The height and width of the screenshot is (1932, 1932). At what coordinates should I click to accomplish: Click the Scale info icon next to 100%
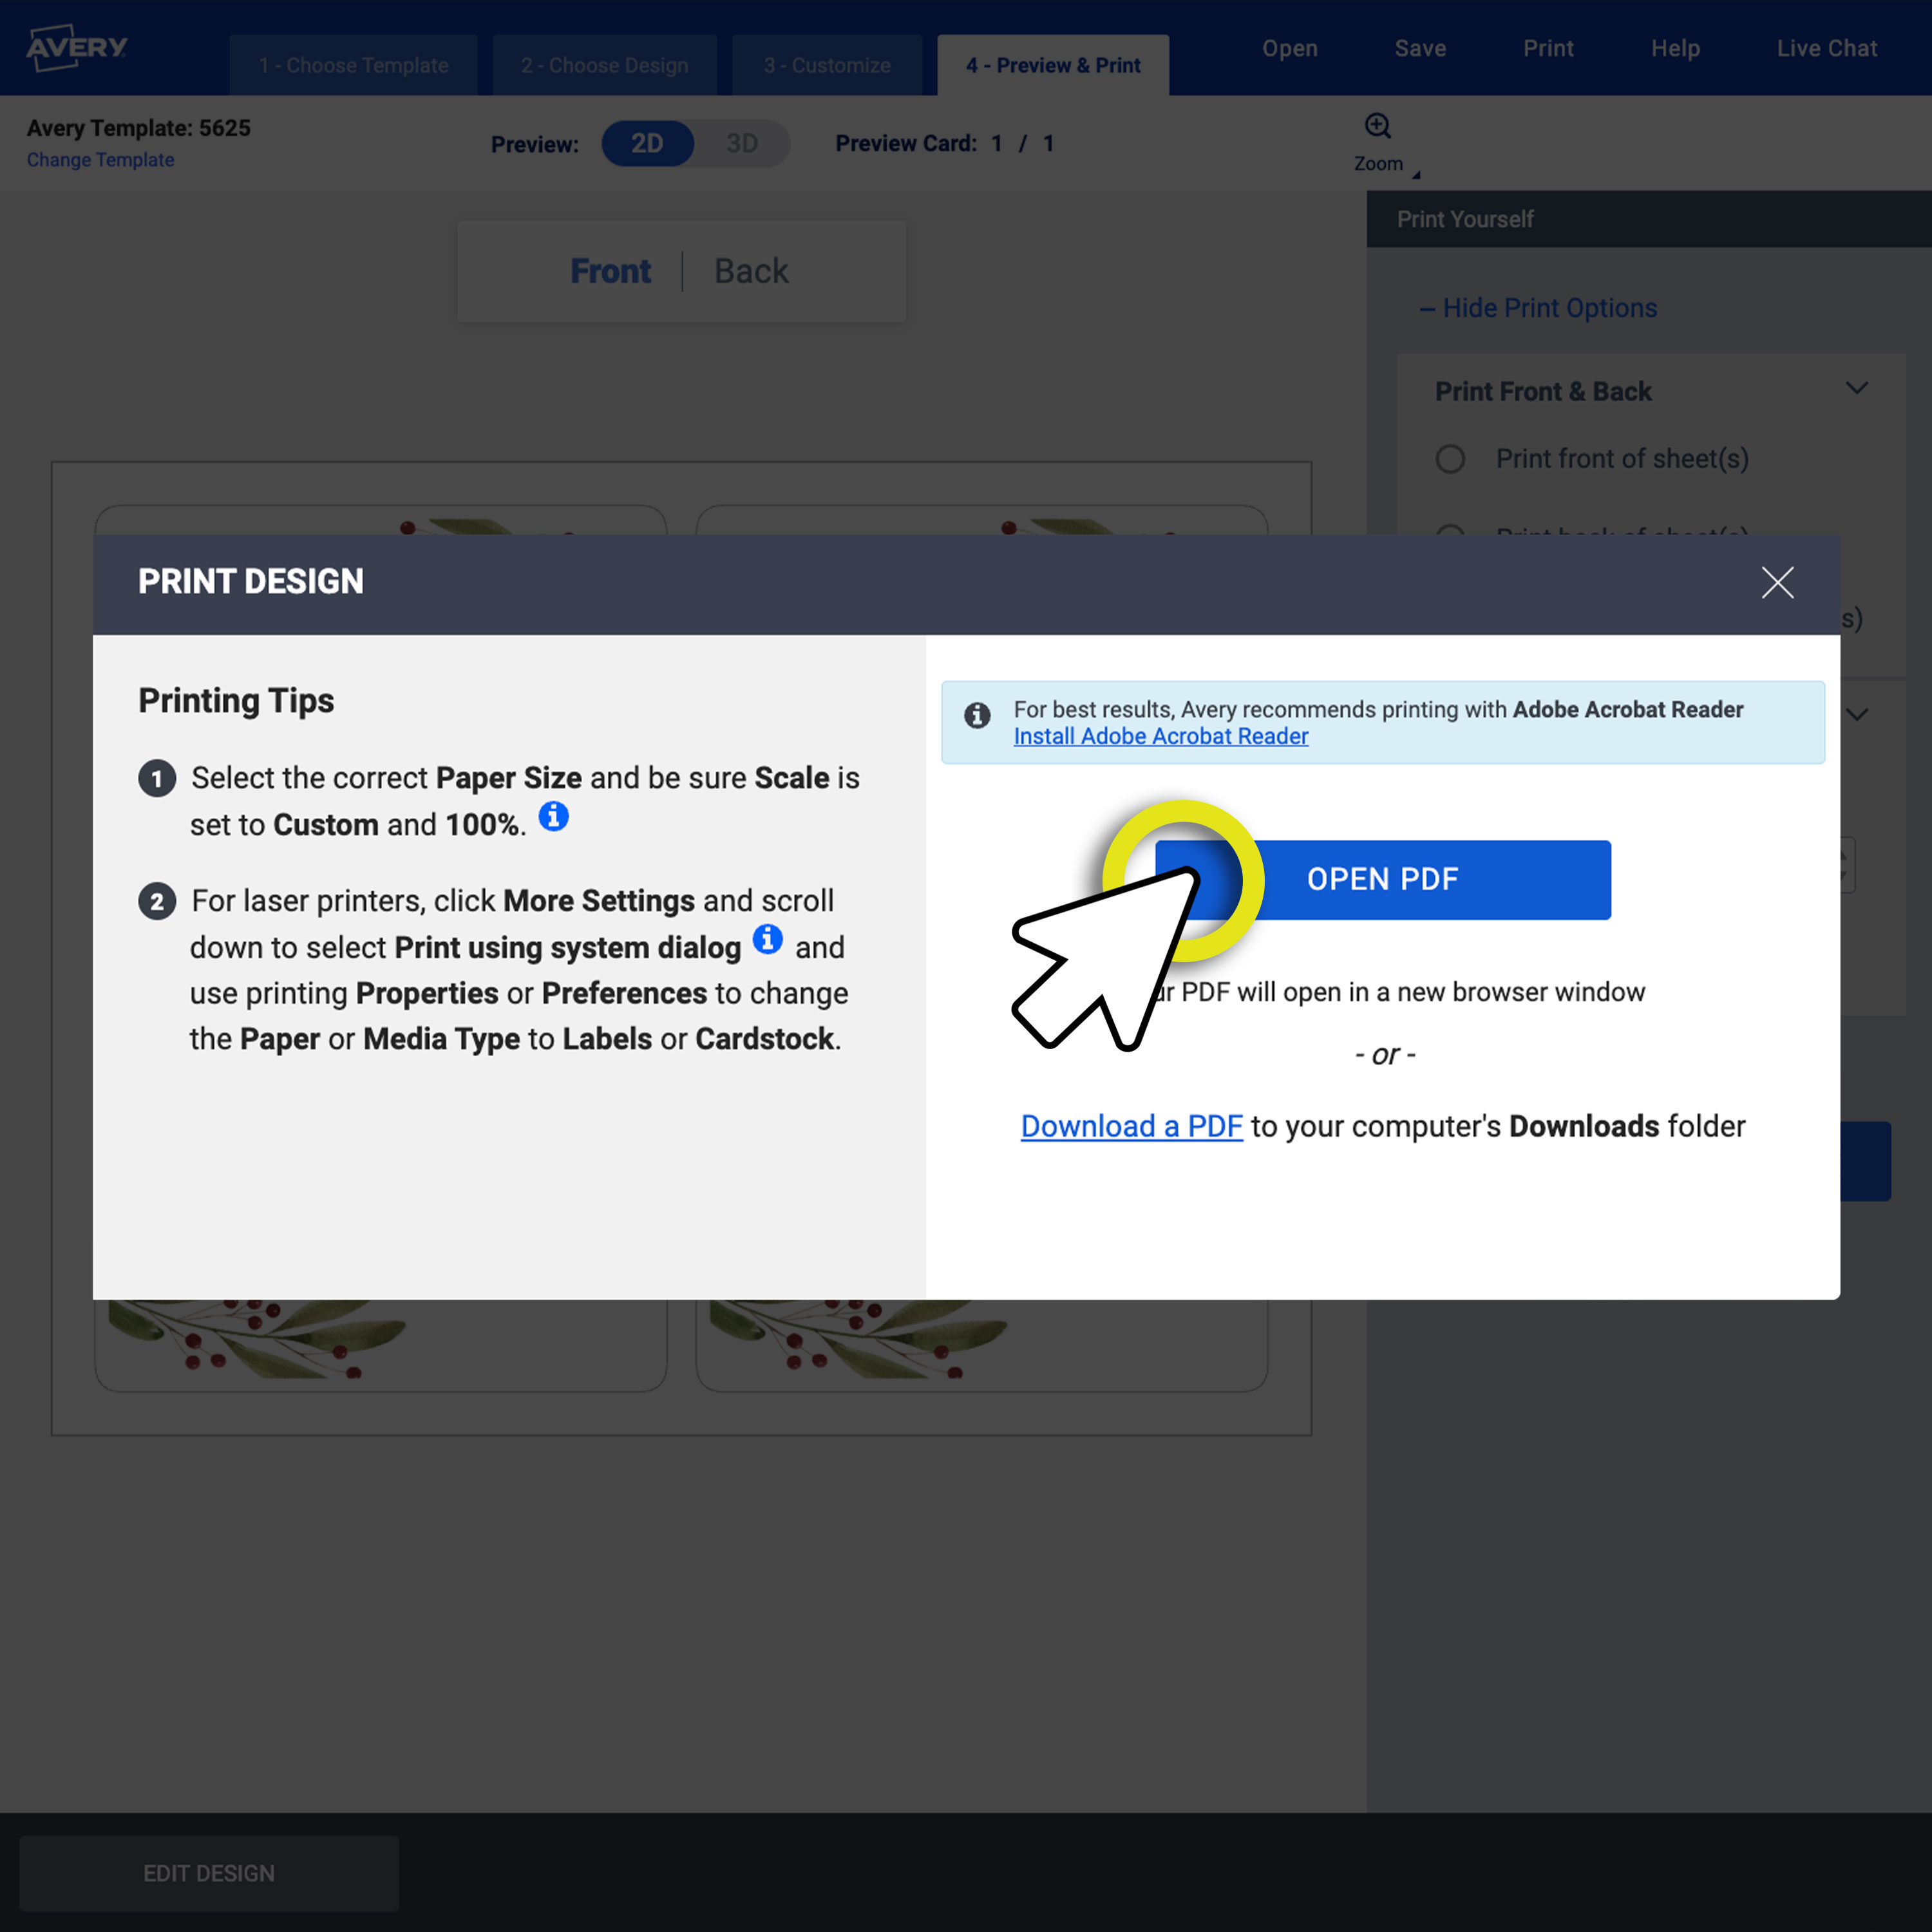click(554, 817)
